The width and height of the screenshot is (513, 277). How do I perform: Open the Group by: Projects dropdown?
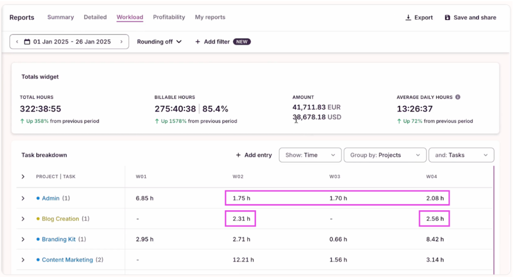click(385, 155)
